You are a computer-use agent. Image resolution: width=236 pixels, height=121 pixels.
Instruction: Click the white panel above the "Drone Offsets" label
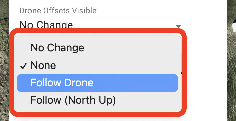117,3
